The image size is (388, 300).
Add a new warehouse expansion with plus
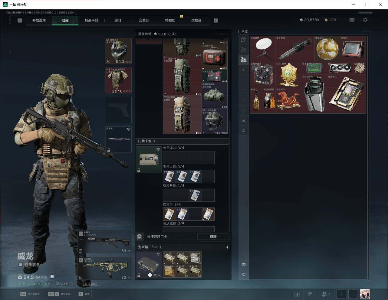tap(244, 70)
